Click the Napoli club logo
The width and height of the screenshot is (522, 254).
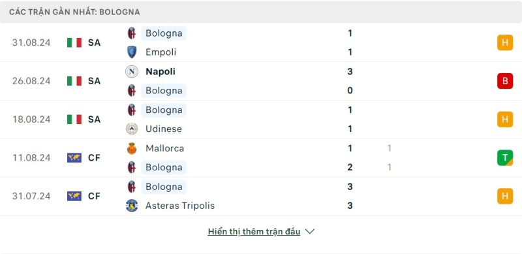[x=132, y=72]
